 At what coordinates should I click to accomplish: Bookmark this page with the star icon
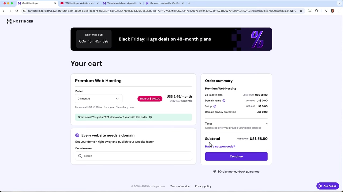(x=301, y=11)
